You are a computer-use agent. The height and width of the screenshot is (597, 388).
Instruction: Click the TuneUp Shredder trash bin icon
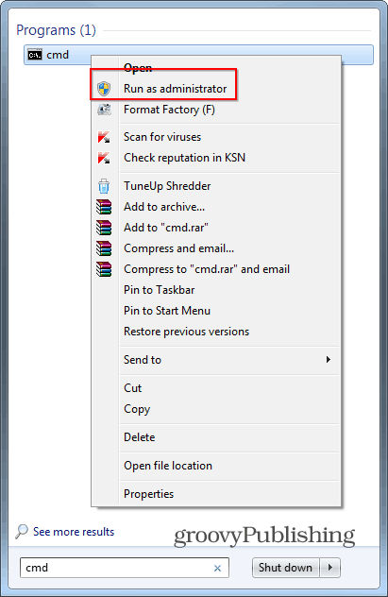[x=104, y=186]
